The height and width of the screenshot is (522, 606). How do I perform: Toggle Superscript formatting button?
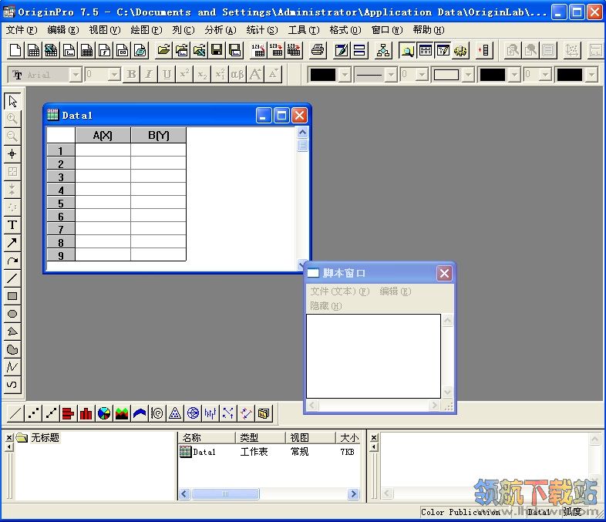coord(184,74)
